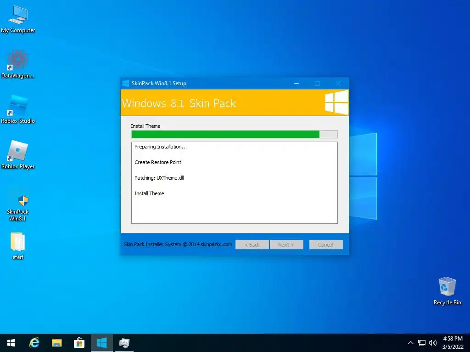Click the 'Windows 8.1 Skin Pack' banner title

179,103
